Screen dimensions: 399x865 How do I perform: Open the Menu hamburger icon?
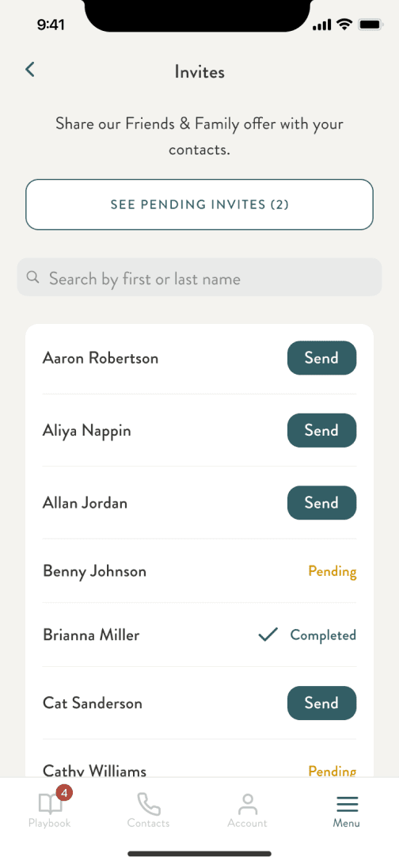[x=347, y=805]
